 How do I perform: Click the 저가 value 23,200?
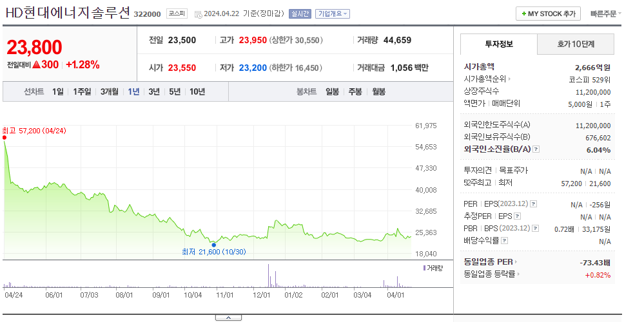(253, 68)
